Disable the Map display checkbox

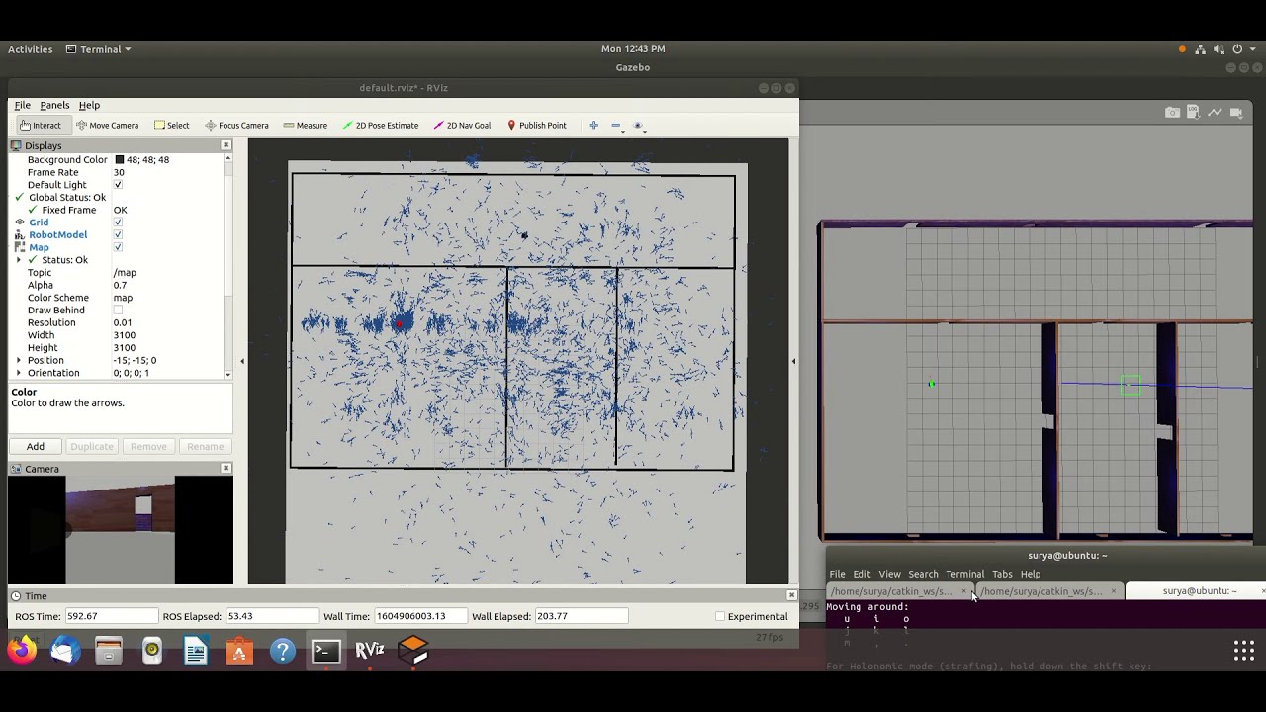tap(118, 247)
